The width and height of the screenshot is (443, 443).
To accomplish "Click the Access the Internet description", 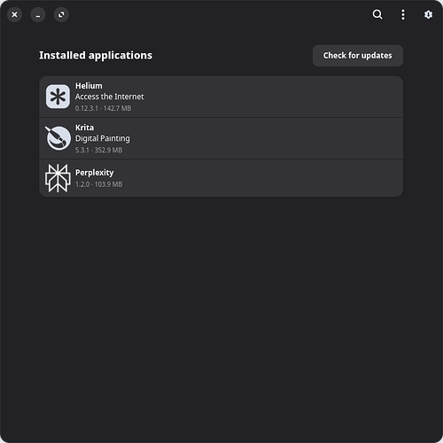I will (x=109, y=97).
